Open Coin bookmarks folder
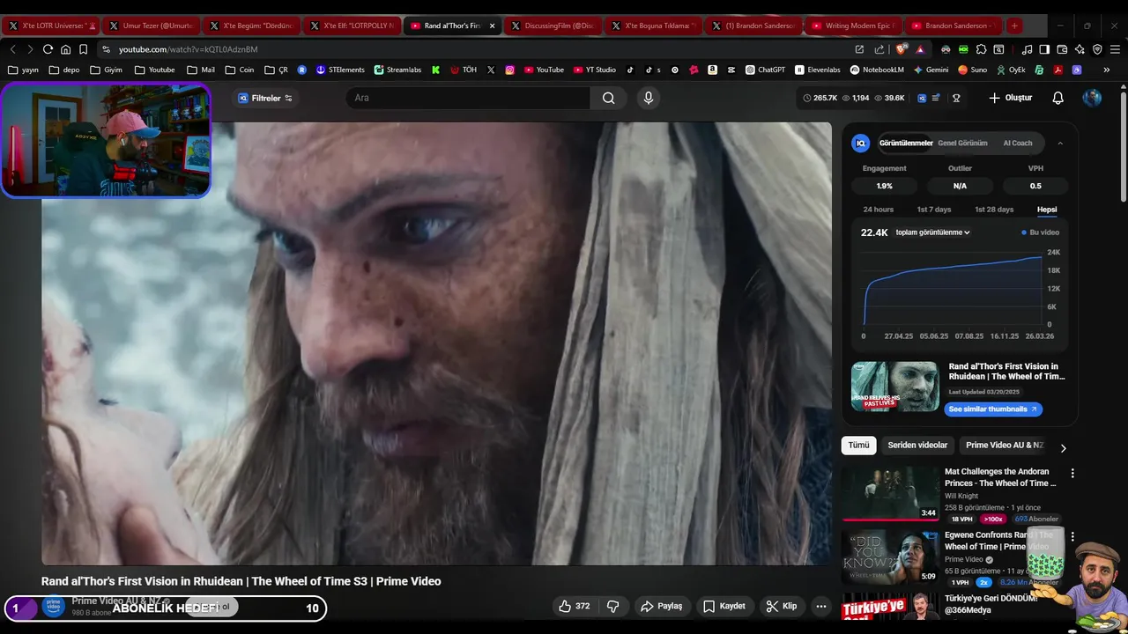 click(x=240, y=70)
